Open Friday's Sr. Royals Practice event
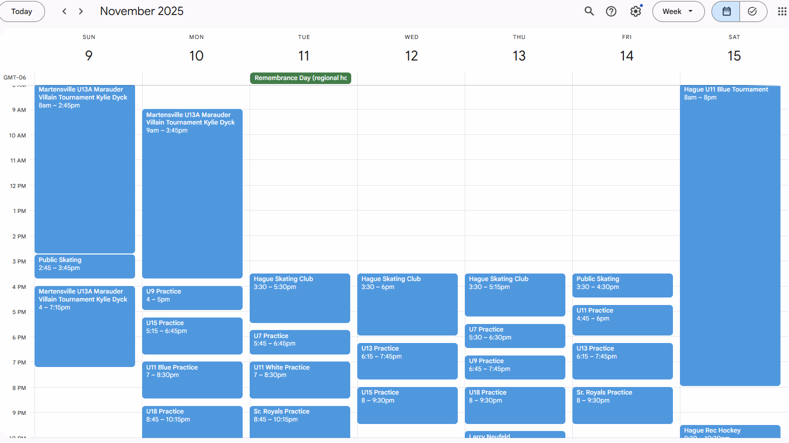The height and width of the screenshot is (443, 789). pos(622,405)
